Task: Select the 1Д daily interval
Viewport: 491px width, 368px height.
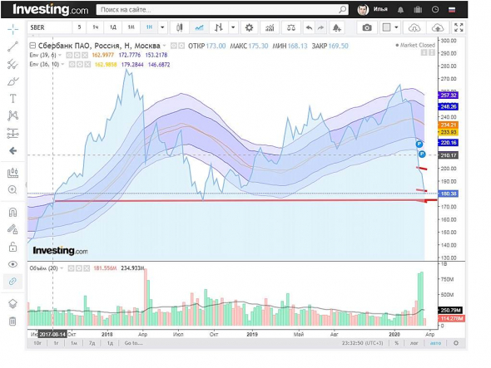Action: [113, 27]
